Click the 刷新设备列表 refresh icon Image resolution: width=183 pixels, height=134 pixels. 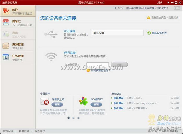149,33
